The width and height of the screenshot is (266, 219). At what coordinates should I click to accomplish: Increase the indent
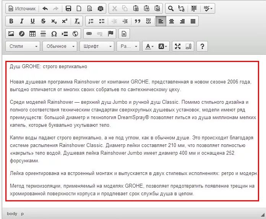click(x=125, y=21)
